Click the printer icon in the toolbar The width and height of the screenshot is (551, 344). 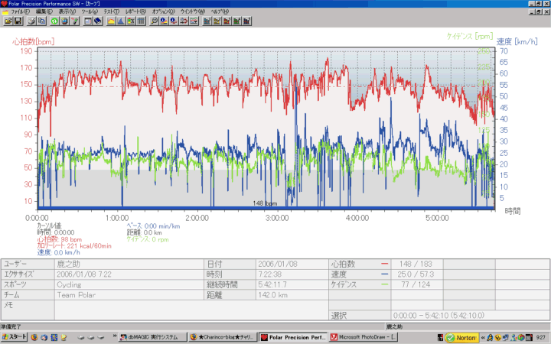coord(31,21)
